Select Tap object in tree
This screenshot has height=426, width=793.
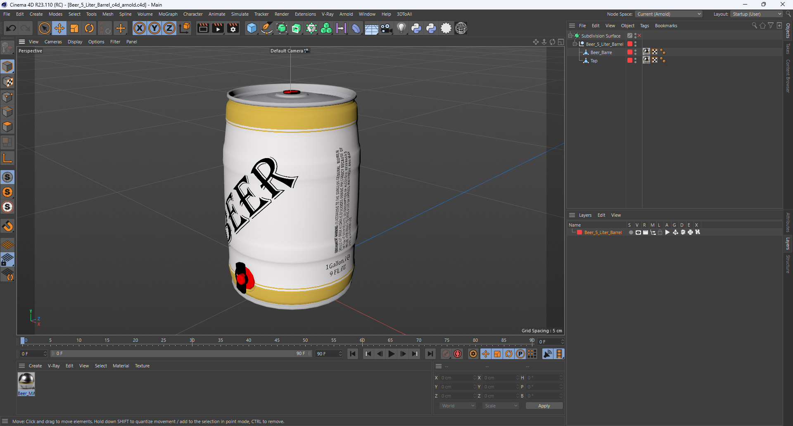[594, 61]
